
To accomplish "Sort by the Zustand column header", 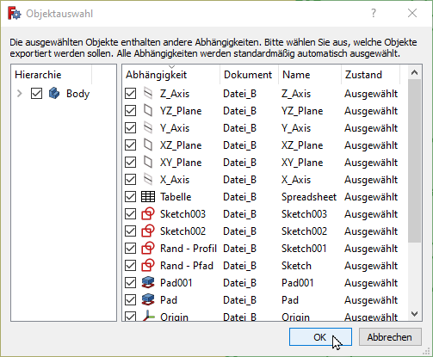I will [370, 75].
